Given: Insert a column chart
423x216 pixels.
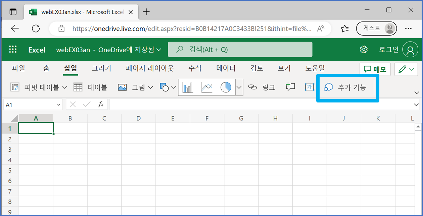Looking at the screenshot, I should 187,87.
